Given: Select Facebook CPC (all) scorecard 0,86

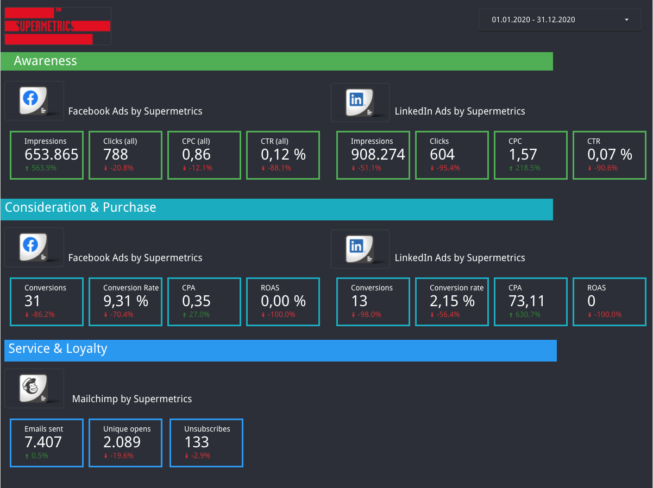Looking at the screenshot, I should [204, 155].
